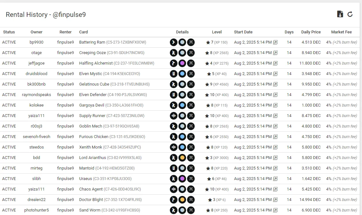Viewport: 362px width, 215px height.
Task: Click the Renter column header
Action: (66, 32)
